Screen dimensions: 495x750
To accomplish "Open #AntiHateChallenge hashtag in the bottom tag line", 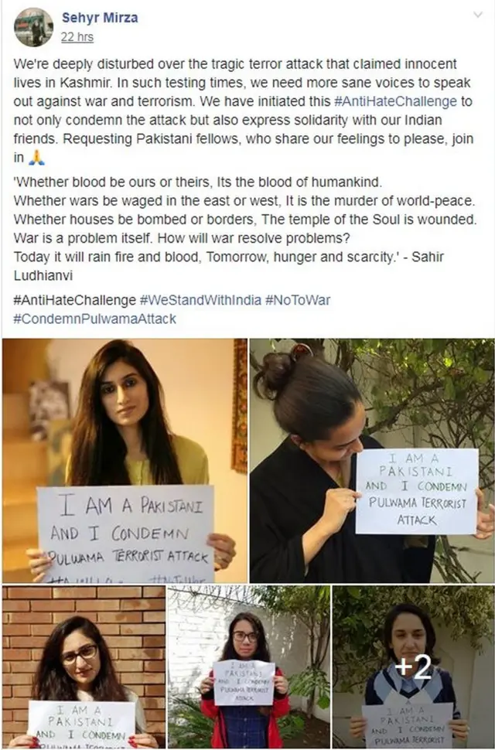I will pos(74,300).
